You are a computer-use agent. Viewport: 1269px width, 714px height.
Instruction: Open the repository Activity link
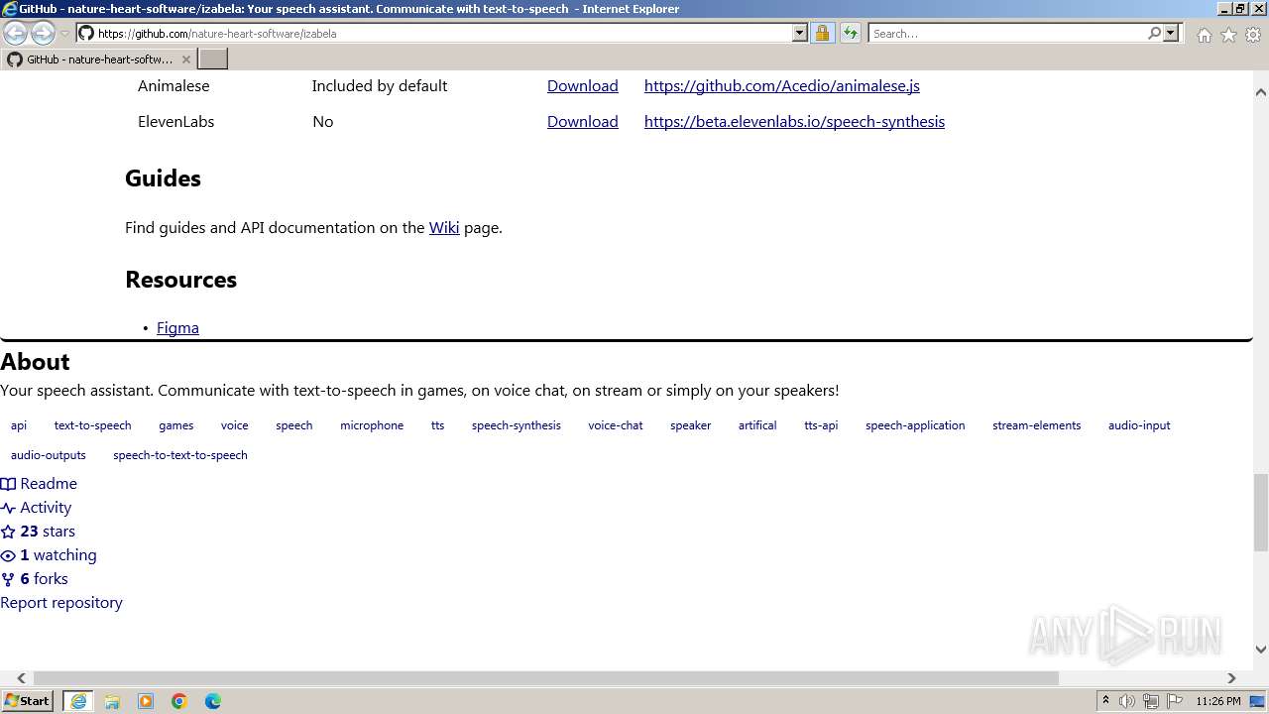pos(36,508)
